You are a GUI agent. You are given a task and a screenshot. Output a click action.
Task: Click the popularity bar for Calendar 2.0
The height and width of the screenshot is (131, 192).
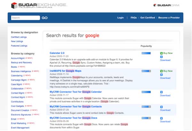coord(146,53)
